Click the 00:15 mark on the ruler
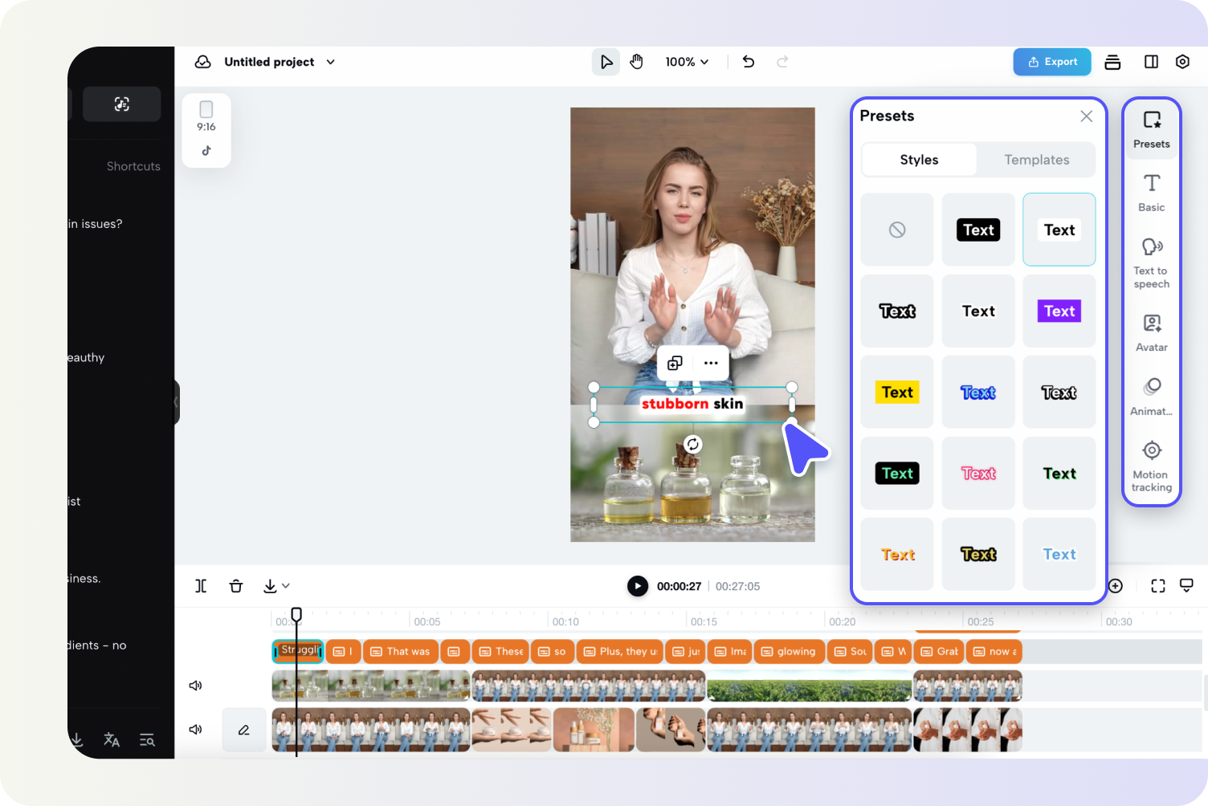The height and width of the screenshot is (806, 1208). click(x=704, y=621)
